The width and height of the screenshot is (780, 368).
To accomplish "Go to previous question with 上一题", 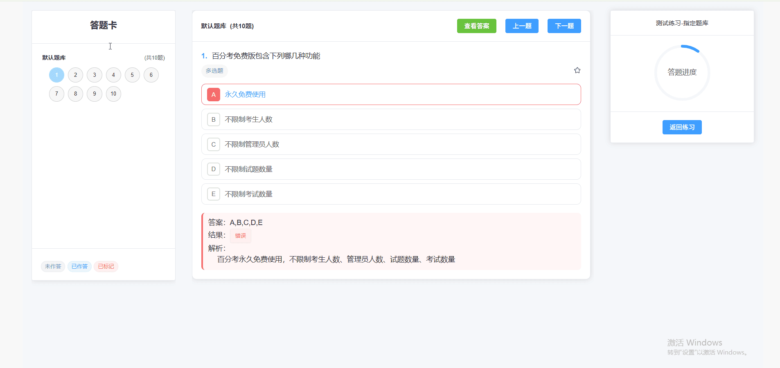I will tap(522, 26).
